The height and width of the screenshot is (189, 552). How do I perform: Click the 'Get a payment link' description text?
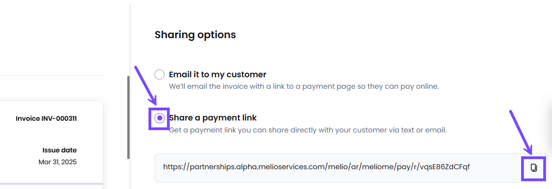(308, 130)
